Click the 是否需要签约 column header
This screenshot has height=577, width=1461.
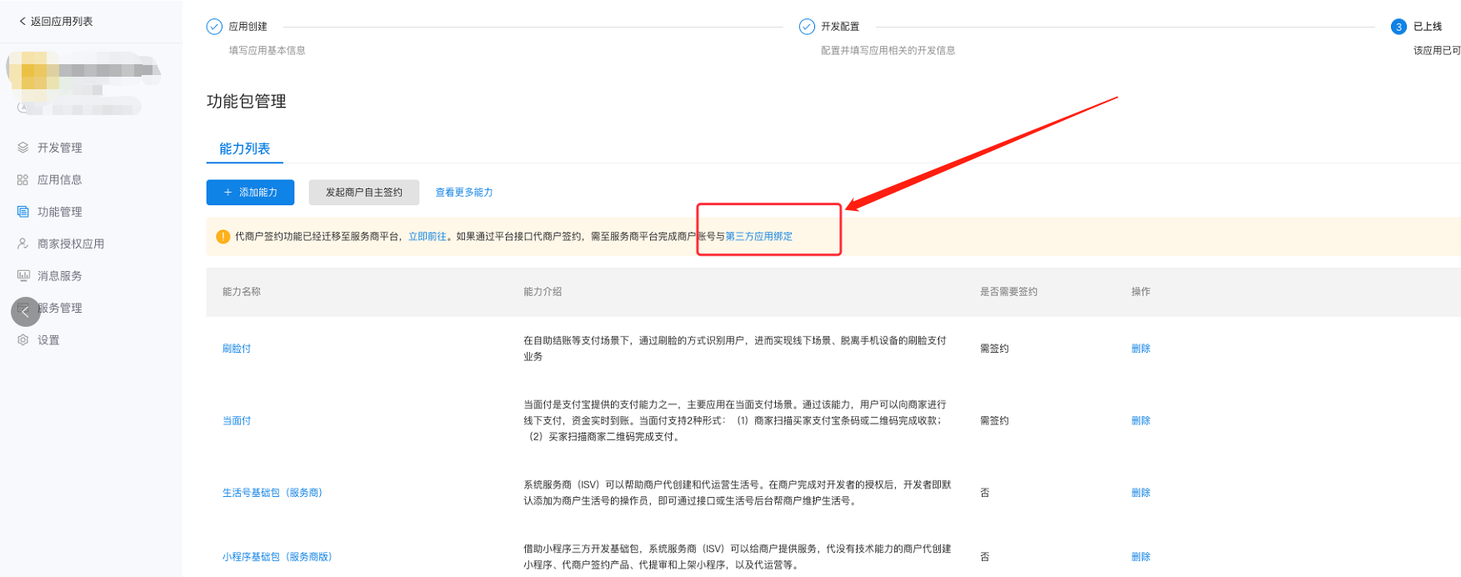1008,292
